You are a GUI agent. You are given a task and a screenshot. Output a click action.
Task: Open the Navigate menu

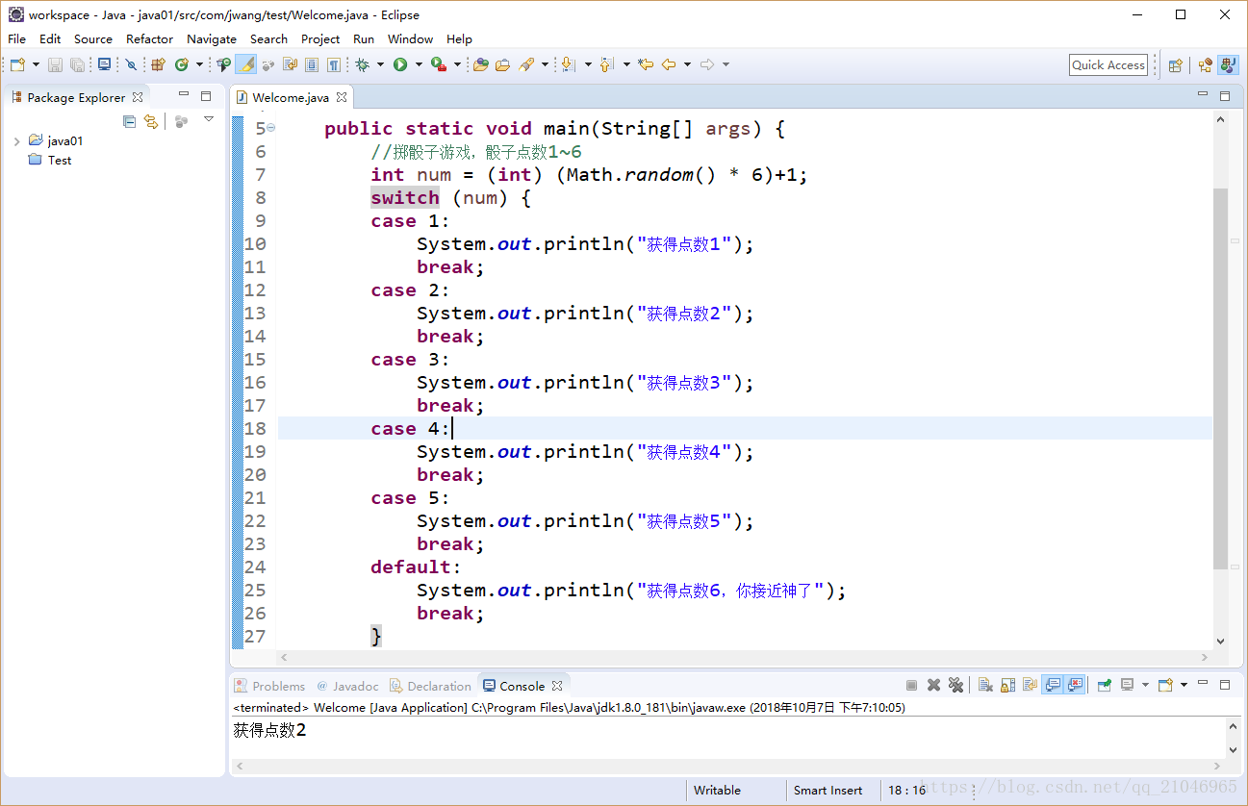coord(212,38)
